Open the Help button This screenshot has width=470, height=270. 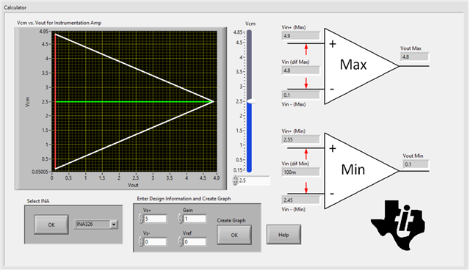point(283,235)
